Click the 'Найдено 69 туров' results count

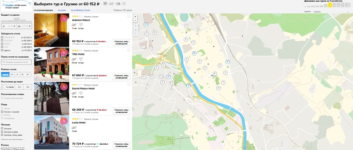point(123,10)
